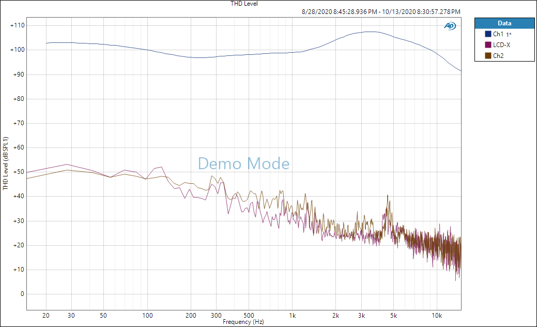537x327 pixels.
Task: Click the 20 Hz frequency axis tick
Action: (x=46, y=315)
